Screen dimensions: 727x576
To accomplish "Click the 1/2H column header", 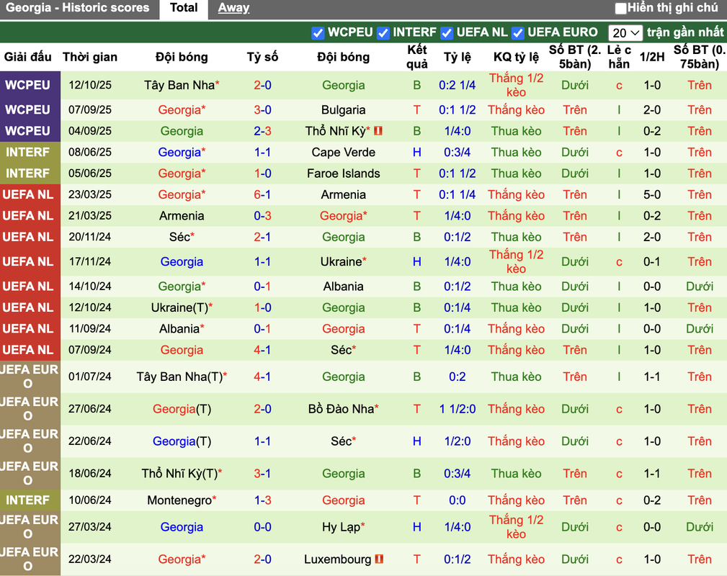I will (652, 57).
